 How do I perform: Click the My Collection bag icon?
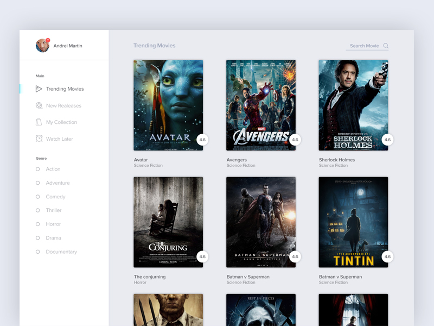[x=39, y=122]
